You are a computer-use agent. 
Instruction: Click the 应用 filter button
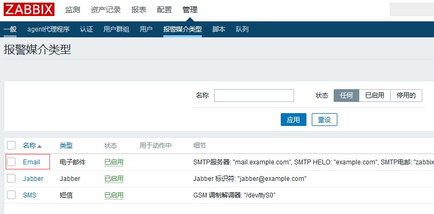click(x=293, y=120)
